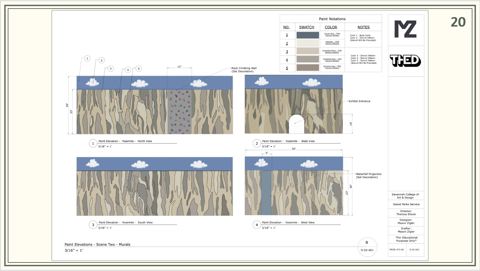Click the "12'" dimension above the climbing wall
The height and width of the screenshot is (271, 480).
pyautogui.click(x=179, y=67)
